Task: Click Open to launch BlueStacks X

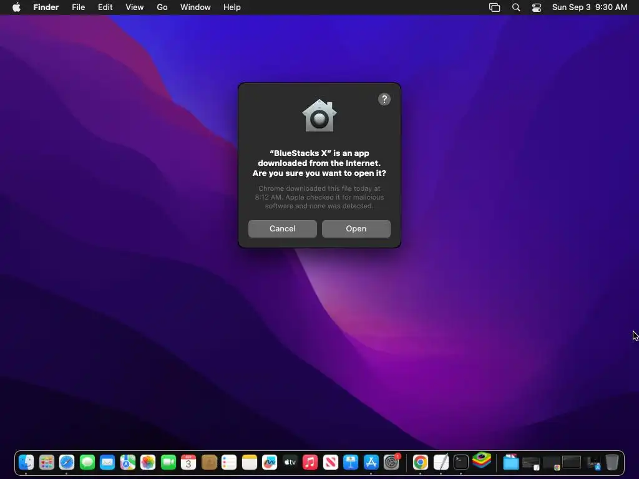Action: click(x=356, y=228)
